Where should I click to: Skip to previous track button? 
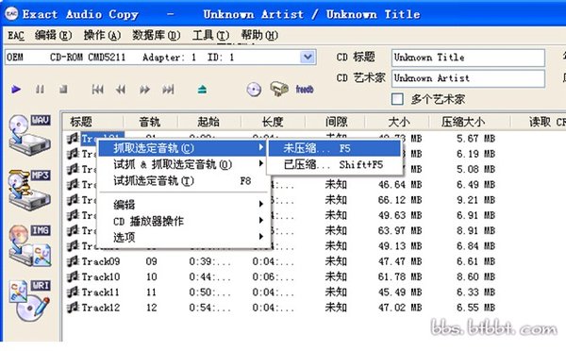pyautogui.click(x=97, y=90)
